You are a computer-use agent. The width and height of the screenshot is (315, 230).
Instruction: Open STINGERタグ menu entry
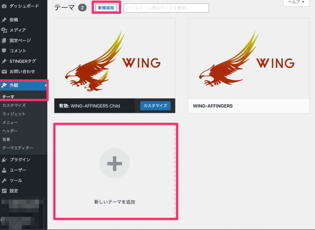pos(23,61)
